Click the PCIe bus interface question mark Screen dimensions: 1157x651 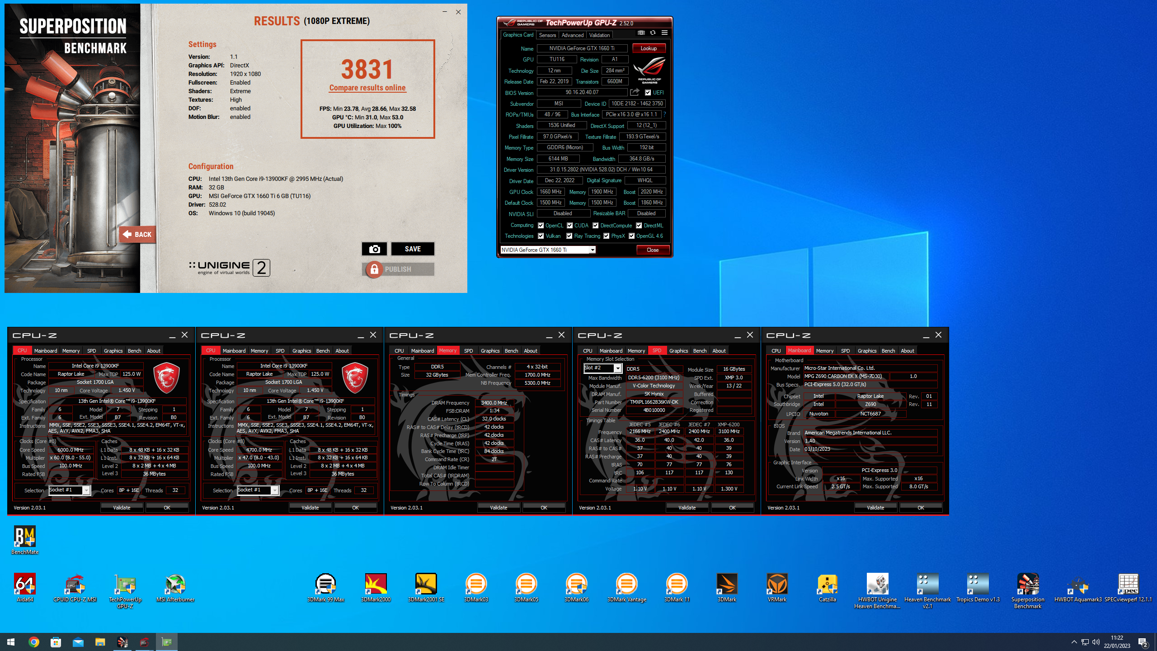coord(664,114)
